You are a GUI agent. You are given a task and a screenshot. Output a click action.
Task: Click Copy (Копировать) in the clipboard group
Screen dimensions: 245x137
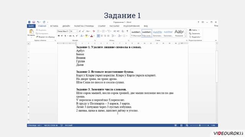[x=42, y=33]
